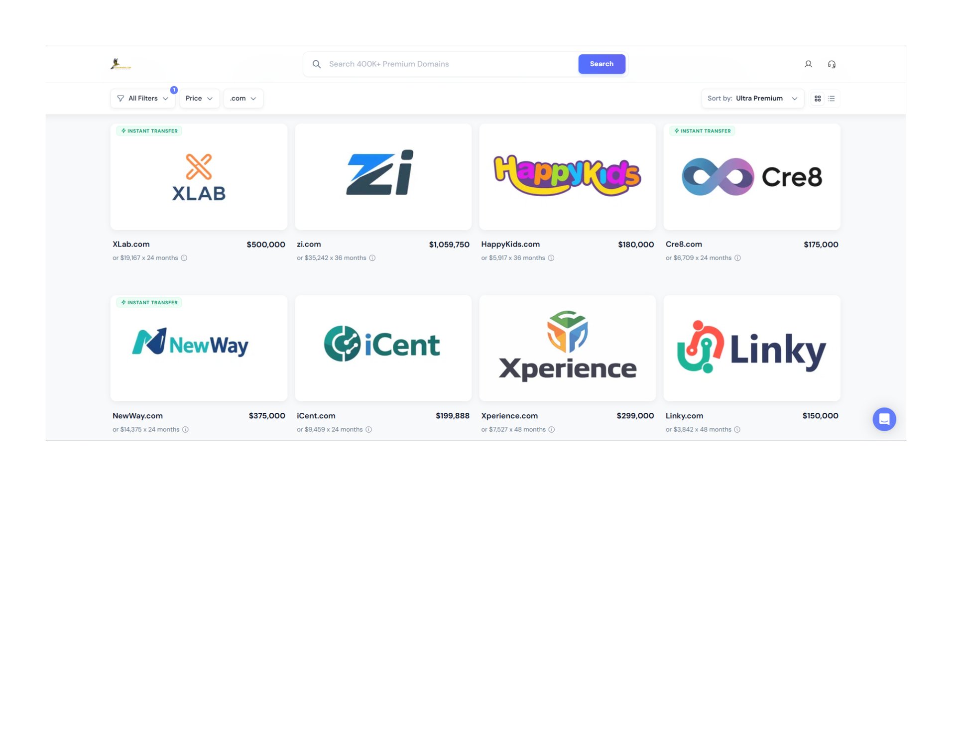Viewport: 956px width, 739px height.
Task: Click the blue Search button
Action: 601,64
